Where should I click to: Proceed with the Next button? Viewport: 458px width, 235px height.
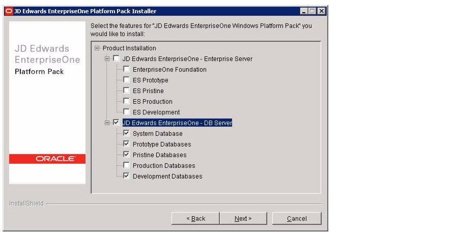[x=243, y=218]
